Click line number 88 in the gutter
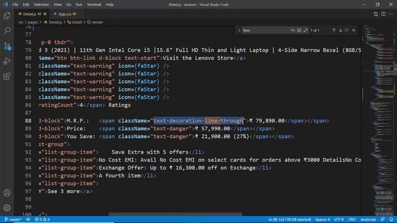 (29, 121)
